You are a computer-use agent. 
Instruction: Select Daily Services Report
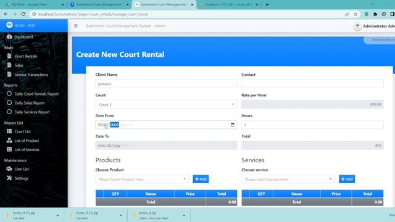31,112
